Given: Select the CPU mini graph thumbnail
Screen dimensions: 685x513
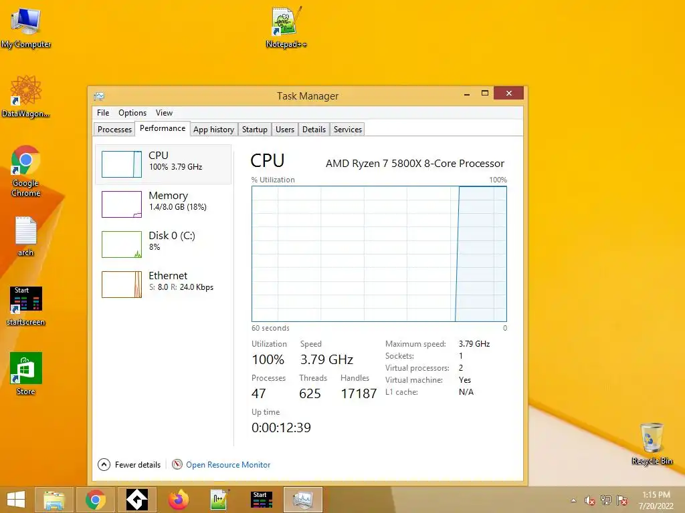Looking at the screenshot, I should click(122, 164).
